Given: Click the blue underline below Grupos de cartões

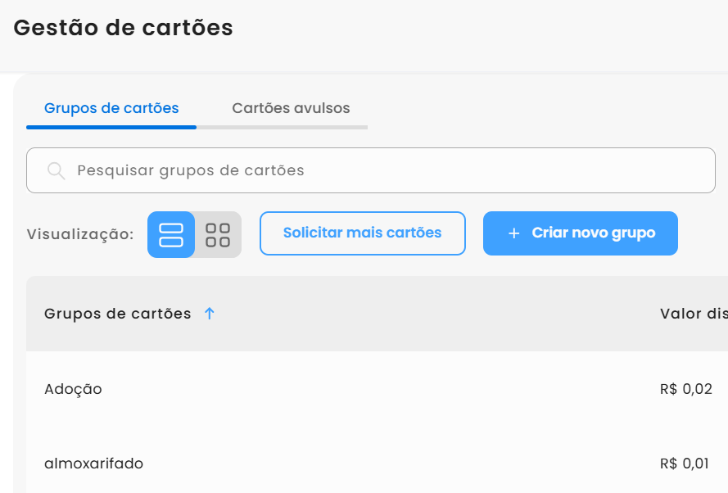Looking at the screenshot, I should pos(111,127).
